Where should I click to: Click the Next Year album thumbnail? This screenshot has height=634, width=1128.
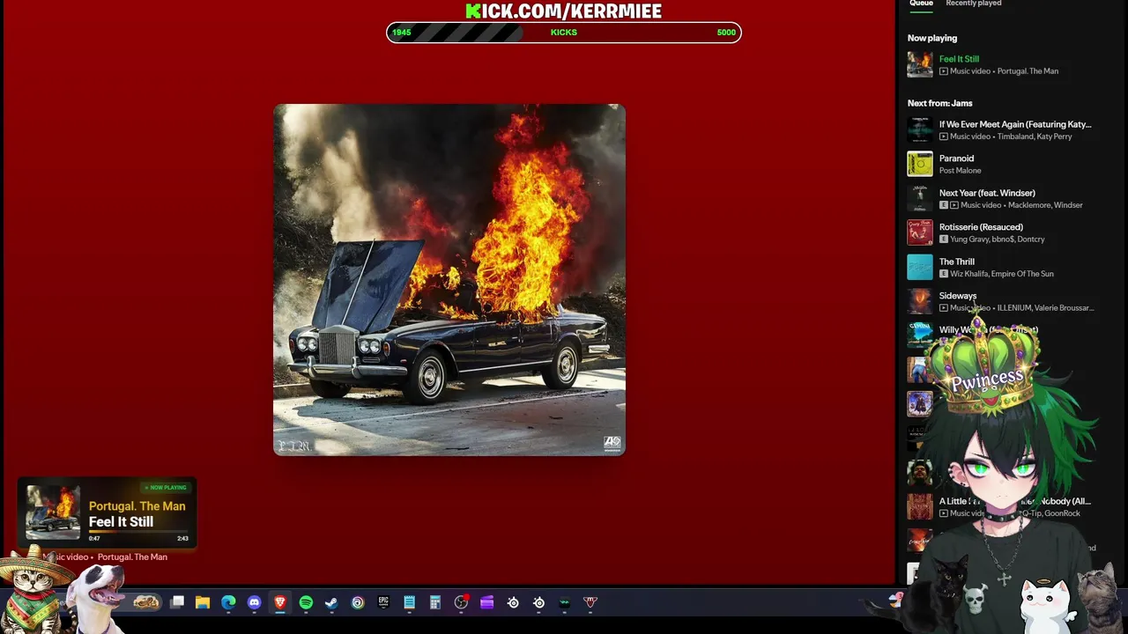(920, 198)
